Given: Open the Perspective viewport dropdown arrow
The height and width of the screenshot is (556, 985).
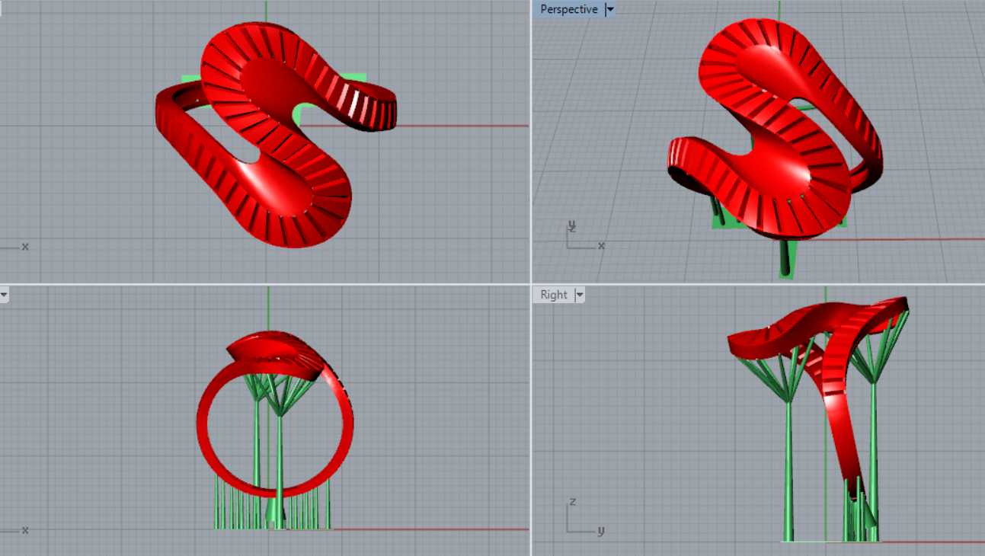Looking at the screenshot, I should point(609,10).
